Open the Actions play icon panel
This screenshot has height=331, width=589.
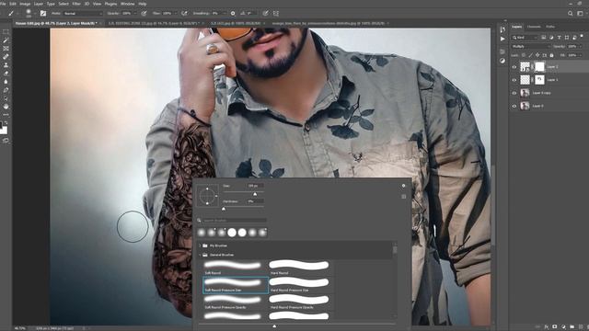(502, 39)
